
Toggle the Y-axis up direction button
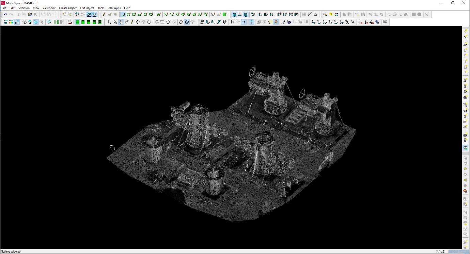coord(238,22)
